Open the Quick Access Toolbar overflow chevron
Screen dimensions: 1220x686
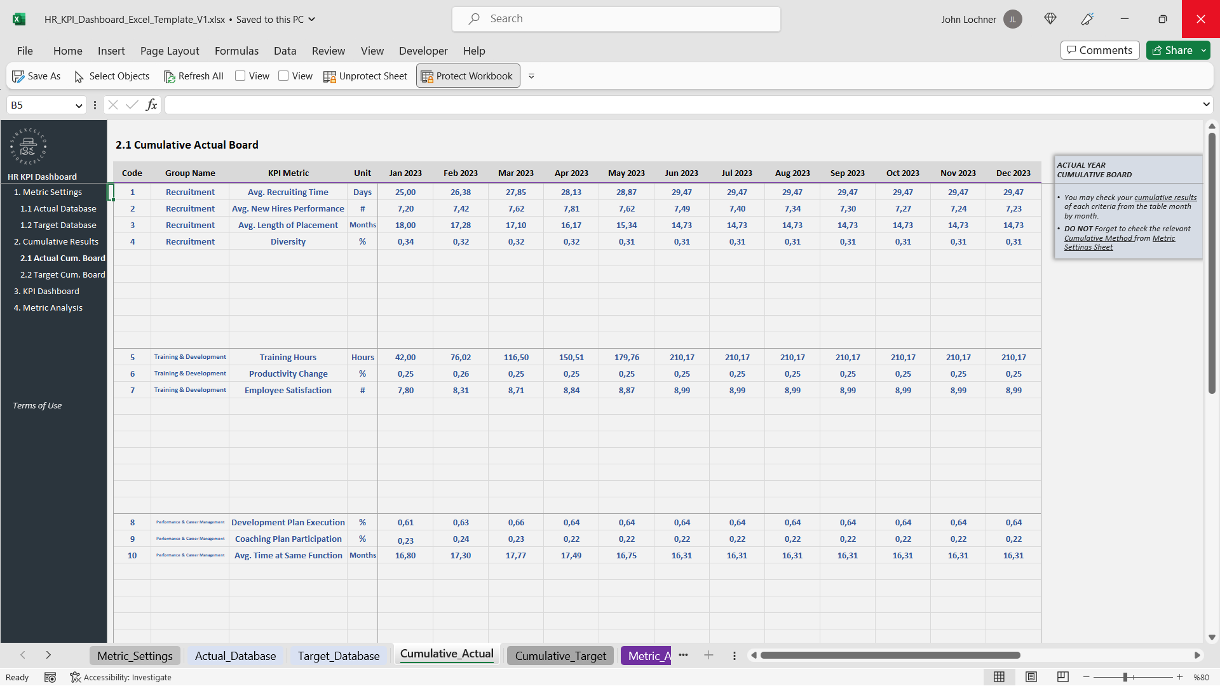[x=532, y=76]
